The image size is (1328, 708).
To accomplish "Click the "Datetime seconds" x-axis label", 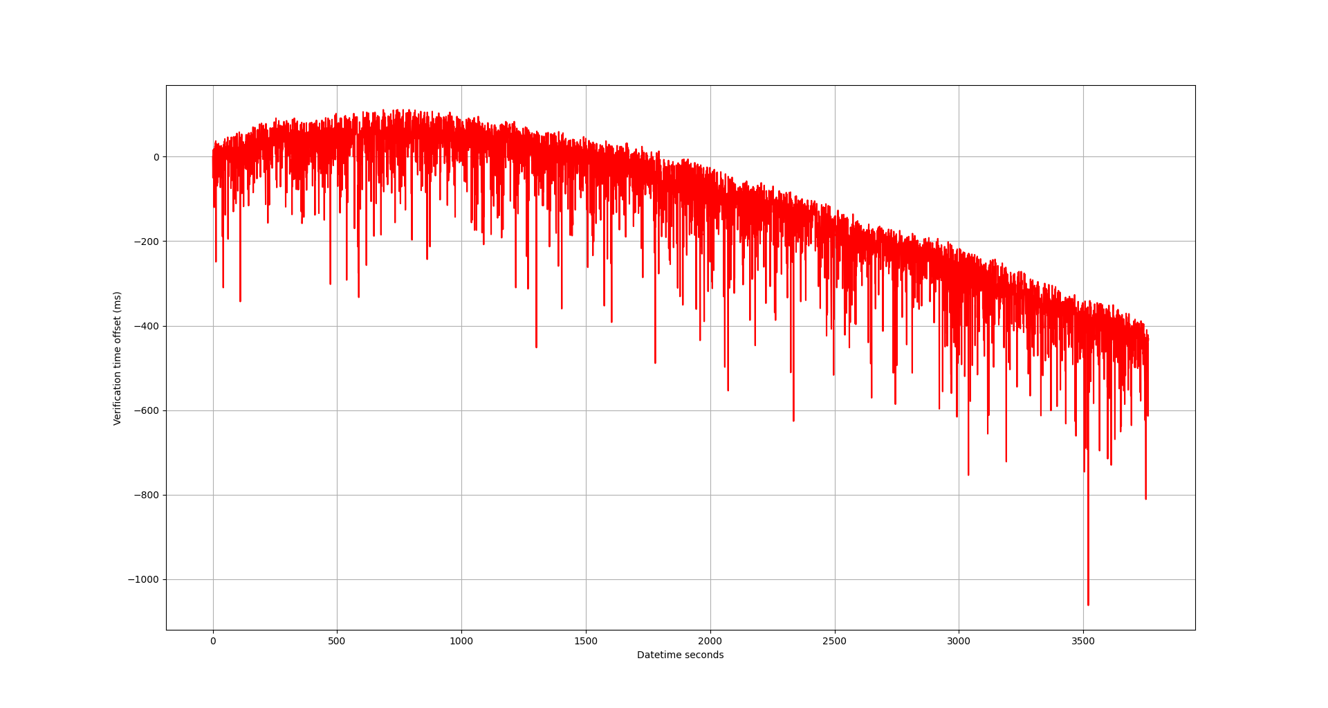I will click(680, 655).
